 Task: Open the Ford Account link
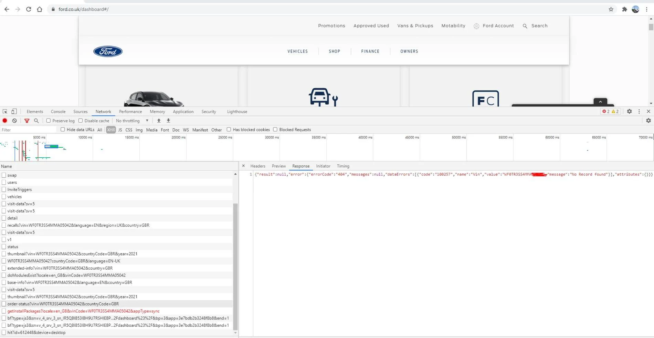tap(494, 26)
